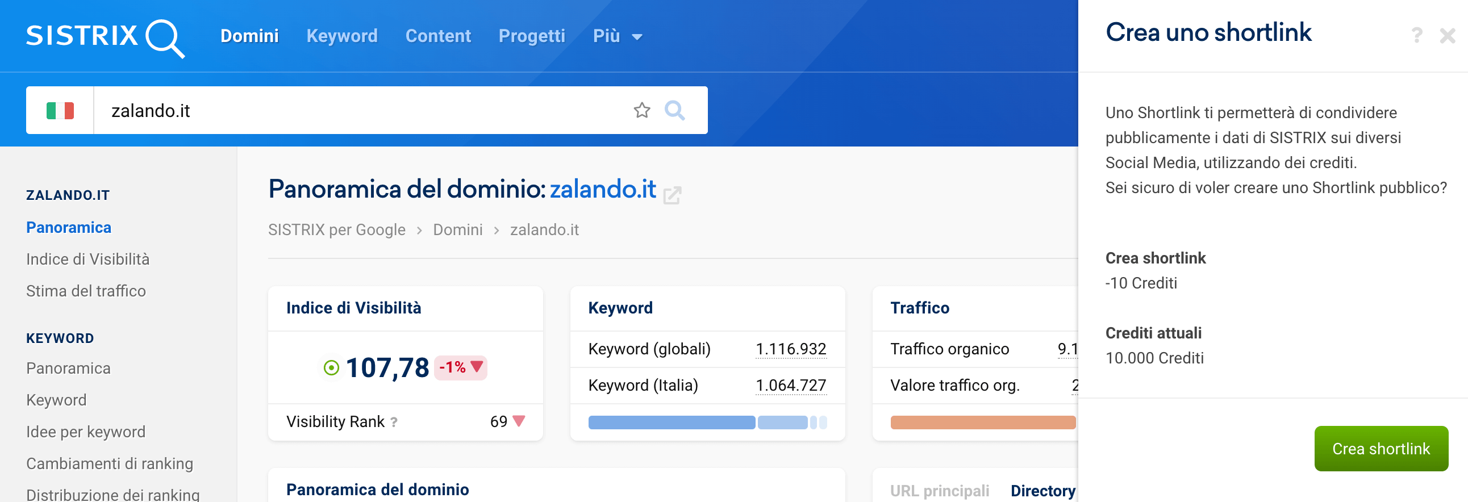Image resolution: width=1468 pixels, height=502 pixels.
Task: Click the '-10 Crediti' cost text
Action: click(x=1141, y=283)
